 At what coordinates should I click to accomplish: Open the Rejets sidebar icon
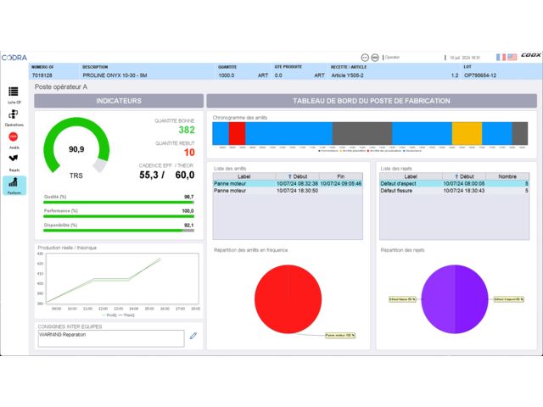[14, 159]
